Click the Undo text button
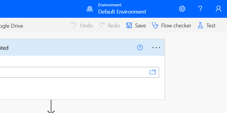This screenshot has height=113, width=227. coord(86,26)
